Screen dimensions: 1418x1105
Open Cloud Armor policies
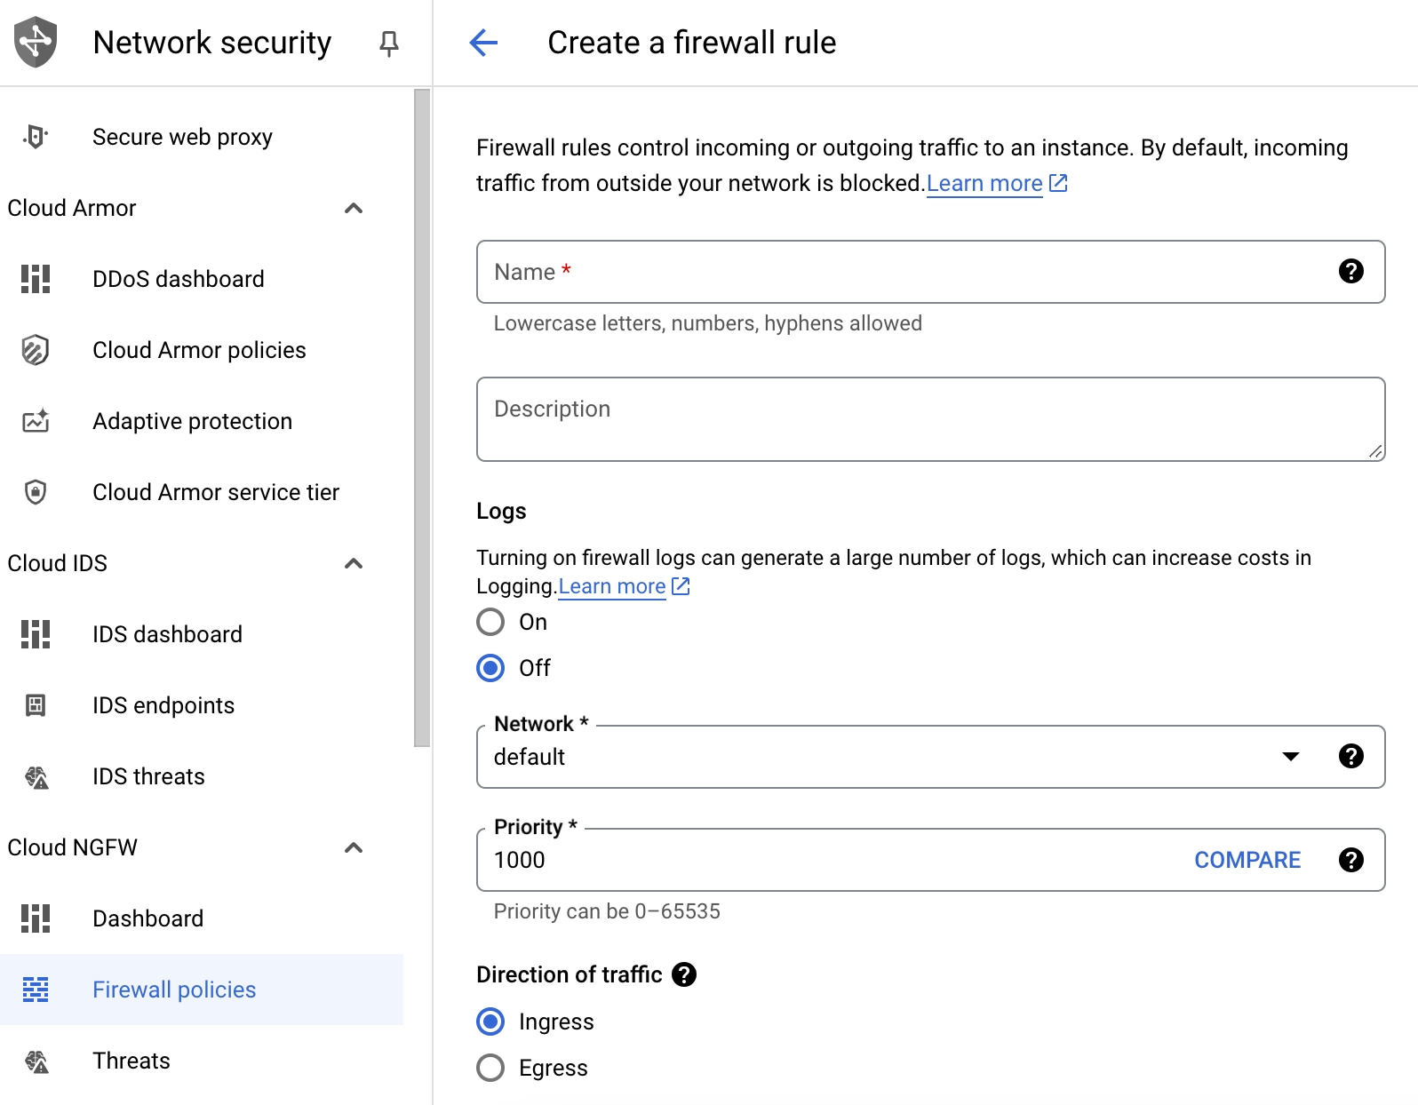coord(199,350)
